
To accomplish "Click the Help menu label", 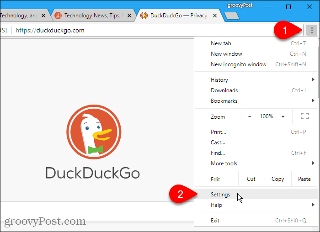I will (216, 205).
